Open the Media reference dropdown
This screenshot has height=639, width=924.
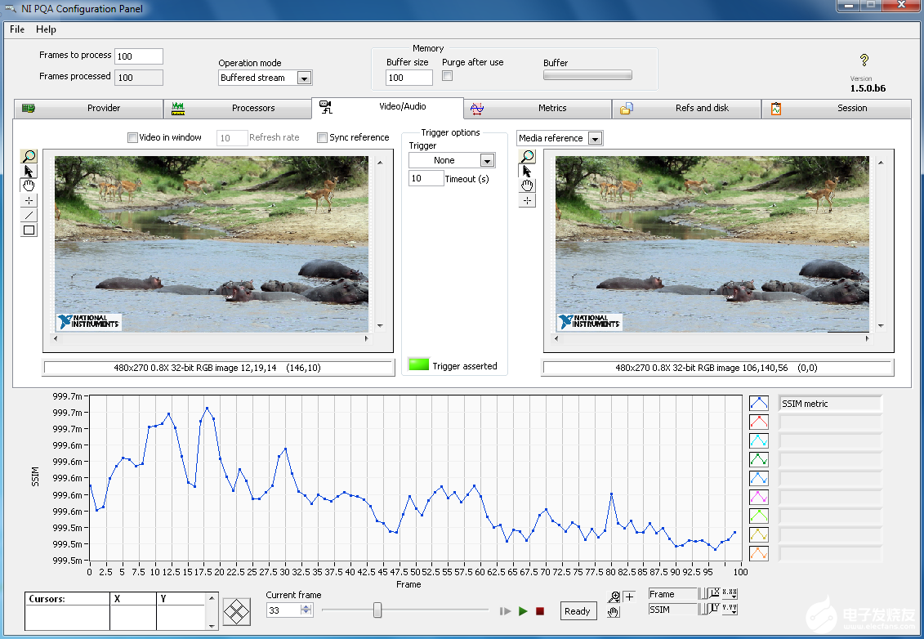[x=595, y=139]
